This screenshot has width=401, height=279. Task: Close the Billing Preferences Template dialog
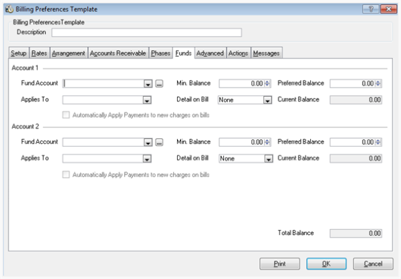pyautogui.click(x=388, y=9)
